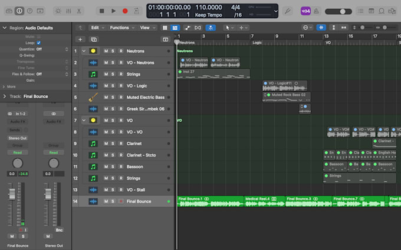Open the Functions menu

(121, 28)
